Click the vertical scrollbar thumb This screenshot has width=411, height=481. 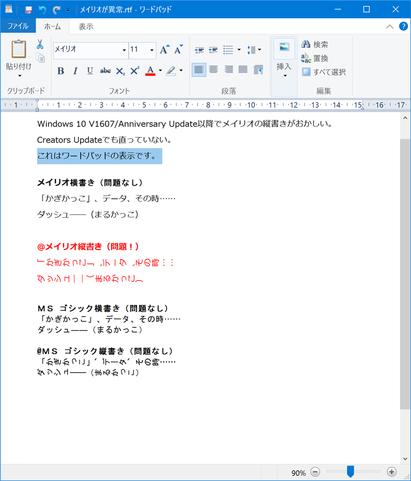click(x=405, y=274)
